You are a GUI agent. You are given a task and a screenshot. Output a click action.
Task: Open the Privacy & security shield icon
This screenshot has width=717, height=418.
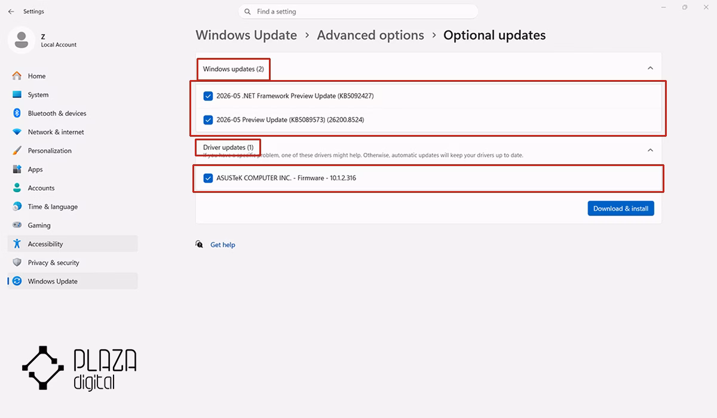(x=17, y=262)
